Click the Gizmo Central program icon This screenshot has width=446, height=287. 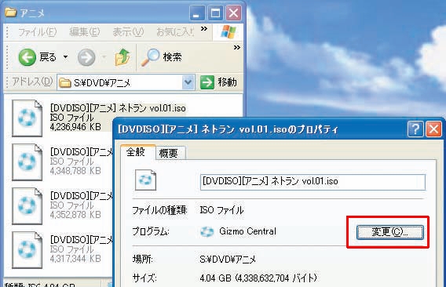pyautogui.click(x=207, y=232)
